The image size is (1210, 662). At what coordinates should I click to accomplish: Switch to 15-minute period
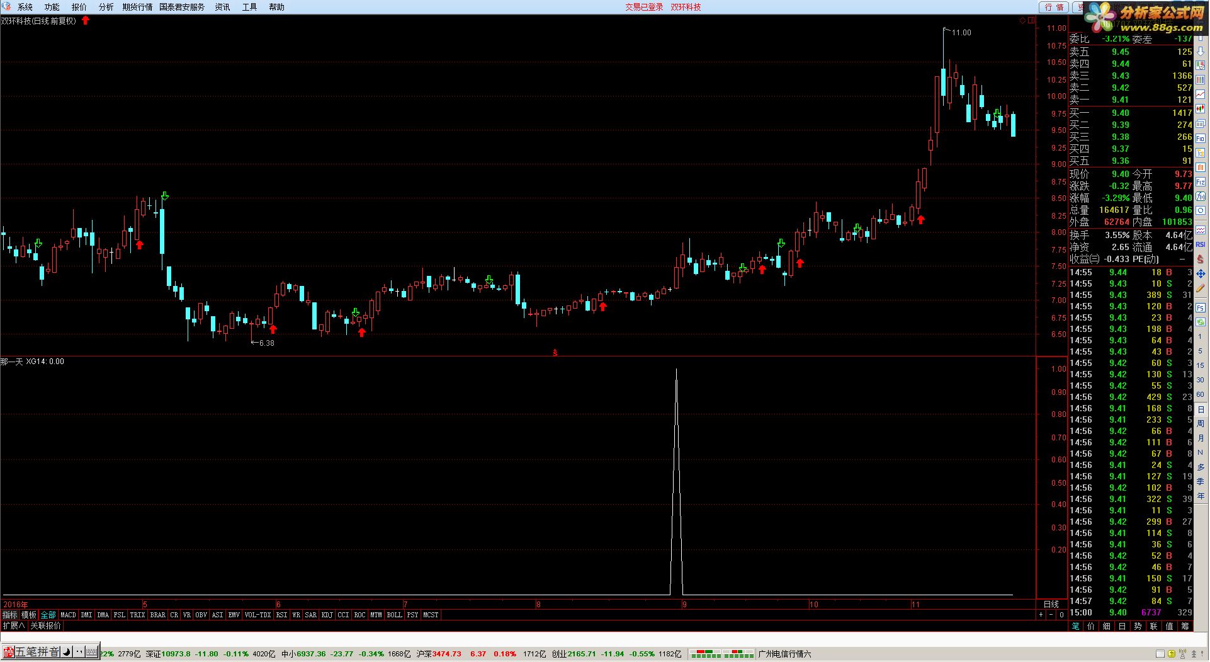tap(1201, 365)
